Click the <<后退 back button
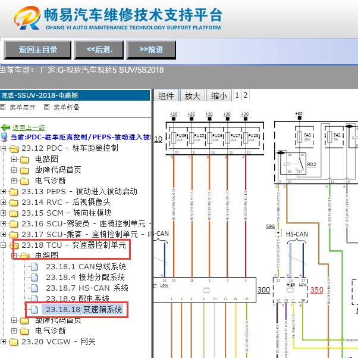 [x=99, y=49]
